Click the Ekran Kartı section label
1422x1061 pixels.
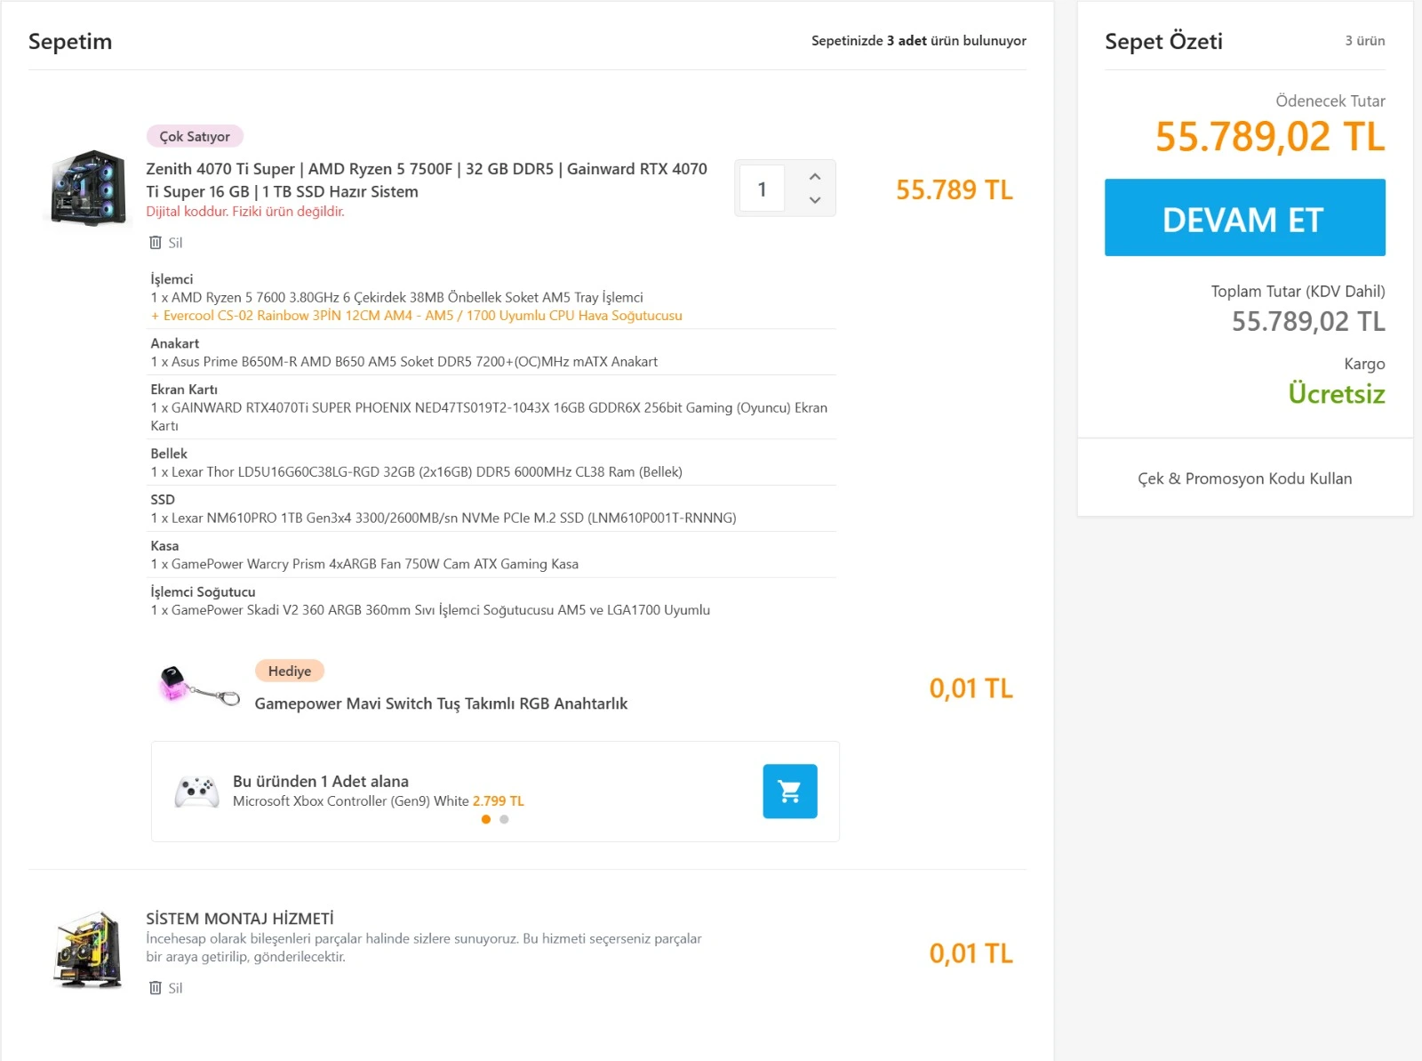tap(184, 390)
